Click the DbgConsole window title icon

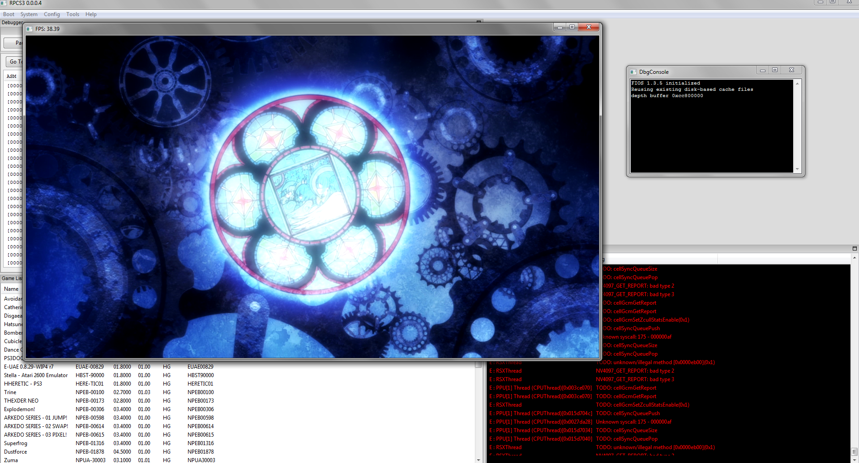coord(633,72)
